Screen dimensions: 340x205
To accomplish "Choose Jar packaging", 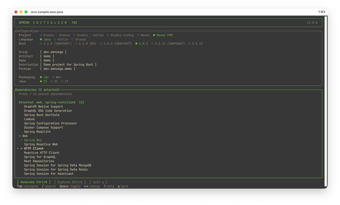I will (44, 77).
